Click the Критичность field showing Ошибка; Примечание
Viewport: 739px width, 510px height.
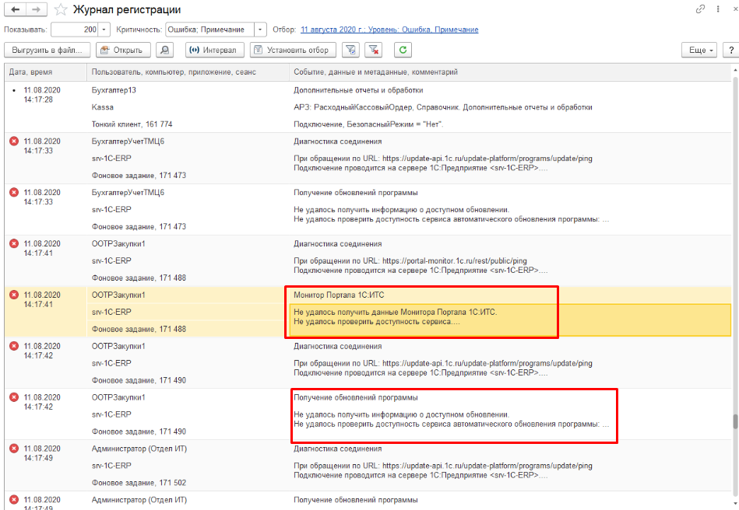pyautogui.click(x=209, y=30)
